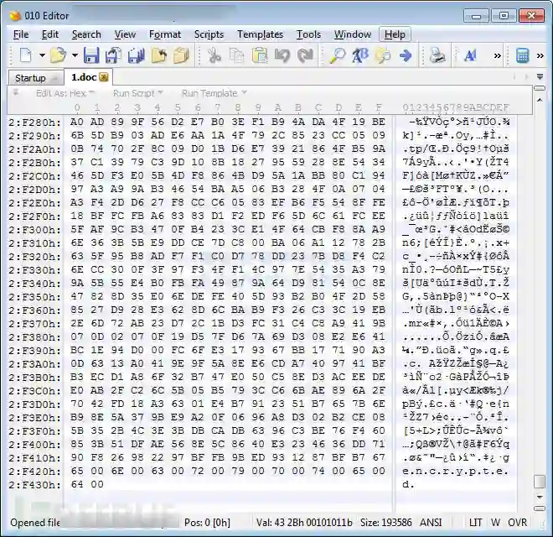Switch to the Startup tab
Screen dimensions: 553x537
click(x=36, y=78)
